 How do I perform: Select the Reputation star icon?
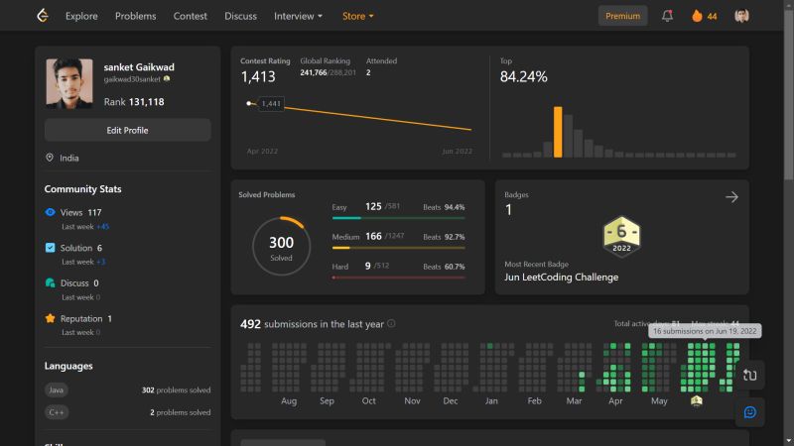(x=50, y=318)
